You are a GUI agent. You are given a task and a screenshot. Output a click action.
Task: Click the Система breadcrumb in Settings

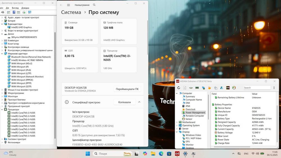click(x=71, y=12)
